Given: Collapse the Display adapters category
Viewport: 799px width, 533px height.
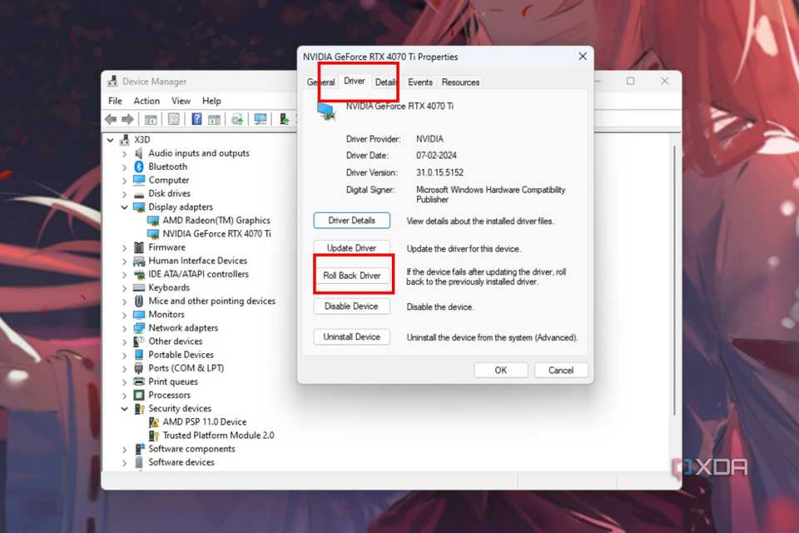Looking at the screenshot, I should (x=123, y=207).
